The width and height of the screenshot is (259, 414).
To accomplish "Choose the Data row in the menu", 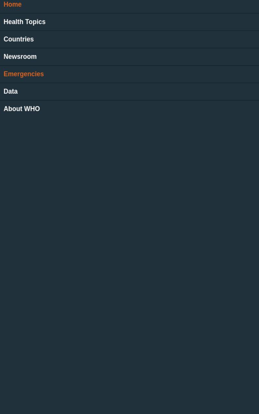I will pos(129,92).
